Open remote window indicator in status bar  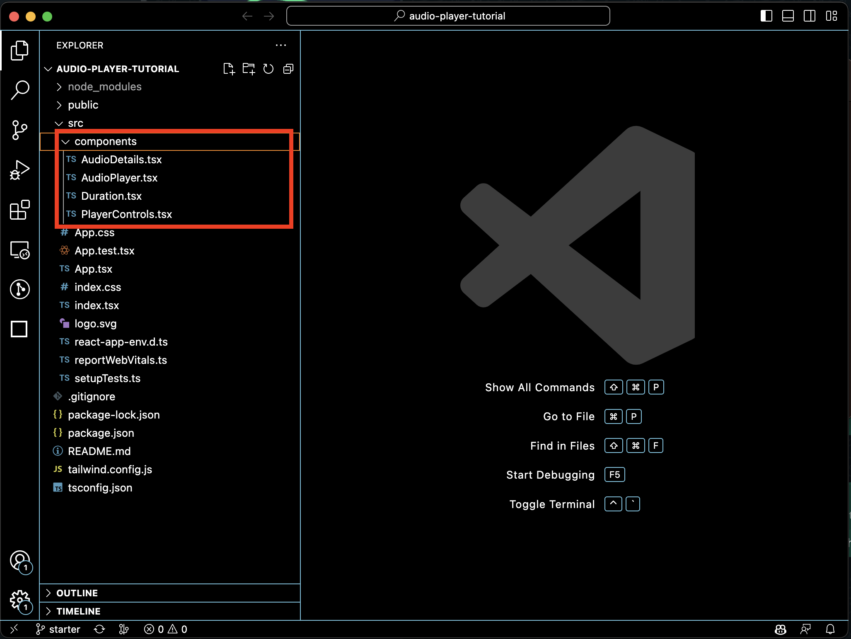14,629
